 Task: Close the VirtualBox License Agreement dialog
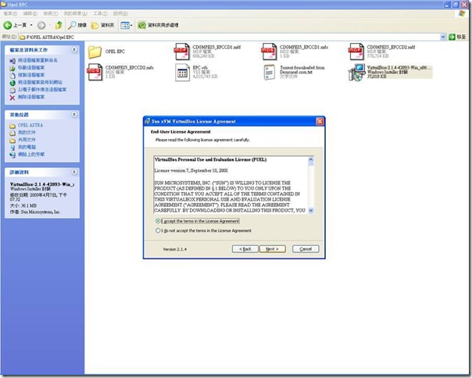click(x=320, y=121)
